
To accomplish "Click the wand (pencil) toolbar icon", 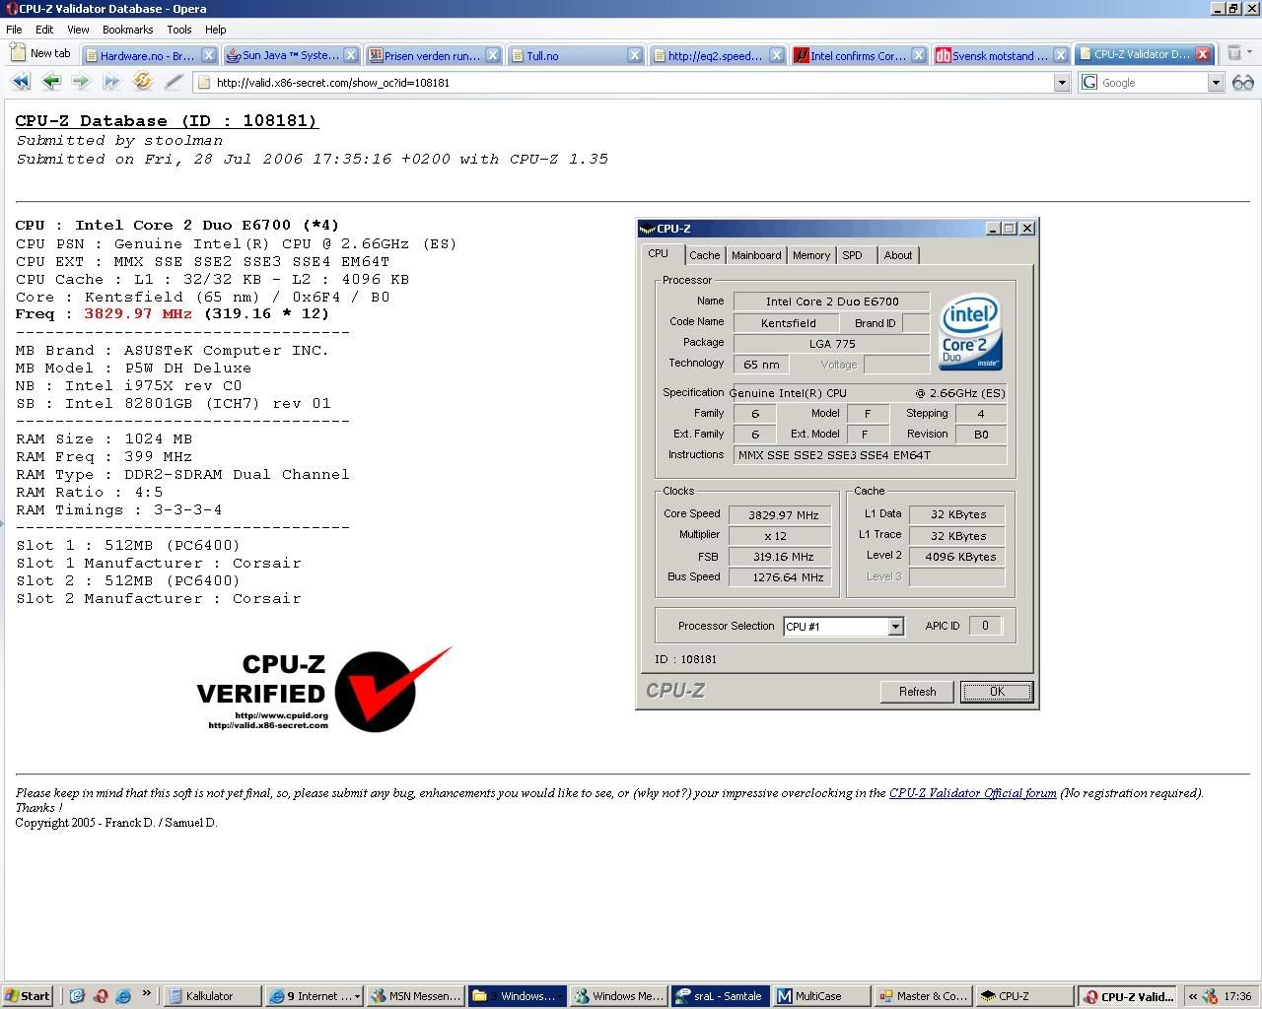I will [174, 82].
